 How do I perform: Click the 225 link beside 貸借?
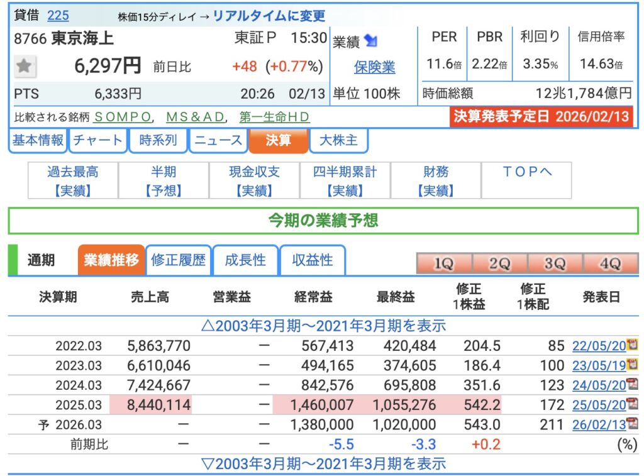[58, 16]
